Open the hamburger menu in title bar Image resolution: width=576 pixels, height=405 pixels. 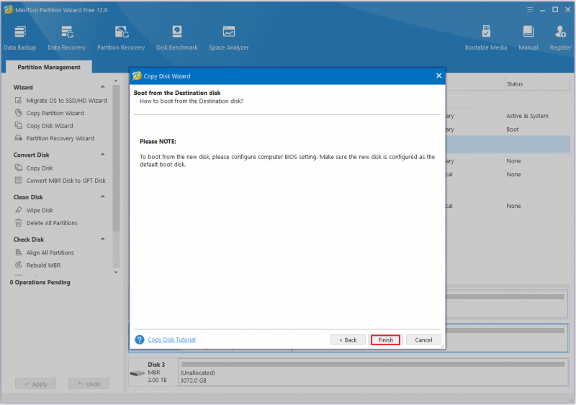tap(530, 10)
